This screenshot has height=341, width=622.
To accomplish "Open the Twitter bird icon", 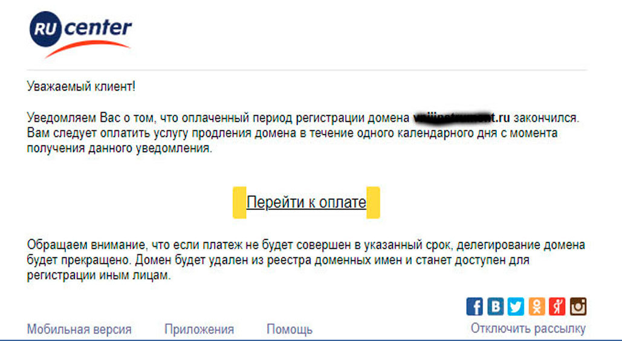I will pyautogui.click(x=516, y=307).
